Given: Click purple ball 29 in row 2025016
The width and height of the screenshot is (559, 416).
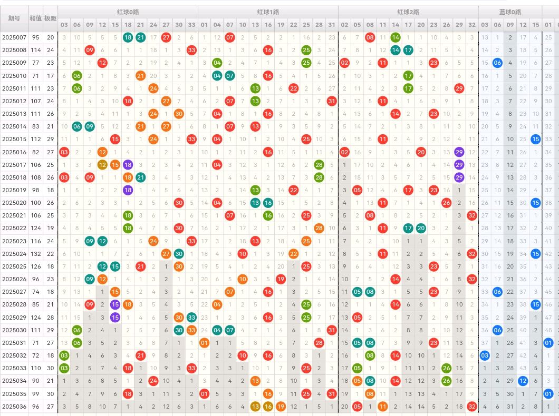Looking at the screenshot, I should (459, 152).
